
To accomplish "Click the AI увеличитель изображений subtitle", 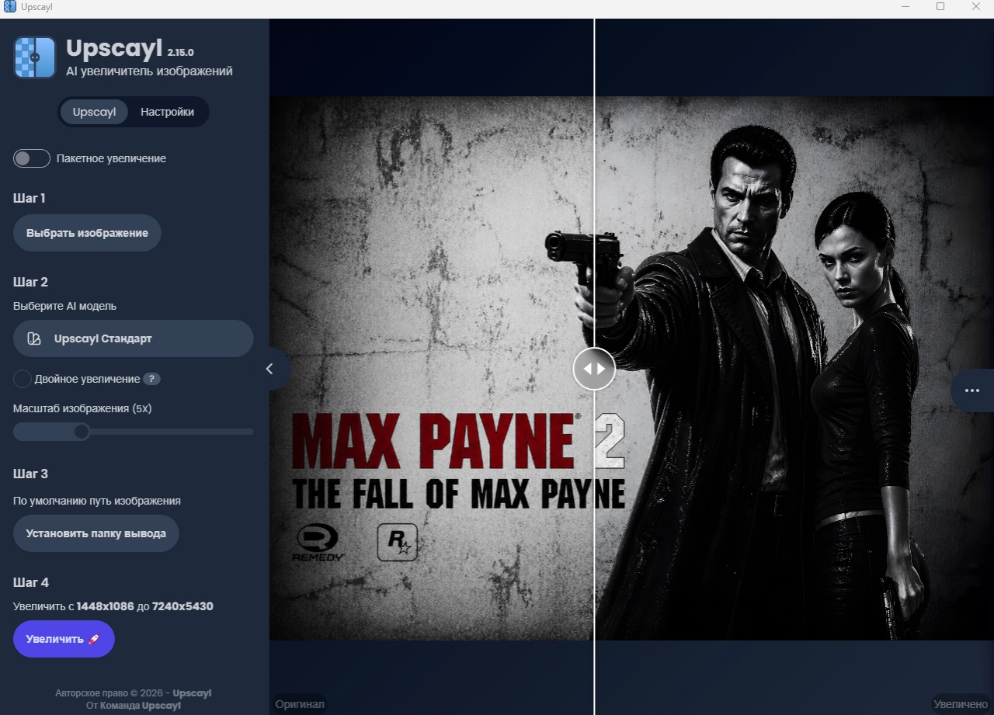I will tap(149, 71).
